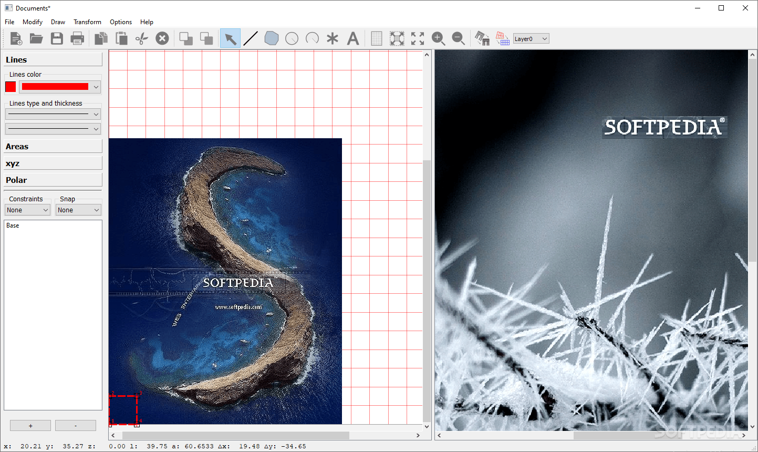The height and width of the screenshot is (452, 758).
Task: Open the Lines color dropdown
Action: (60, 87)
